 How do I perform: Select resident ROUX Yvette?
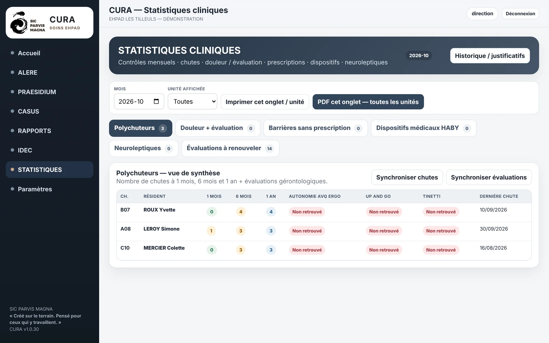[159, 210]
